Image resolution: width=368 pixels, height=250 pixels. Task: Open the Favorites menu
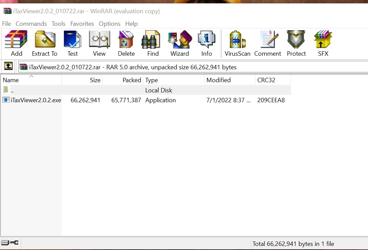click(x=82, y=24)
